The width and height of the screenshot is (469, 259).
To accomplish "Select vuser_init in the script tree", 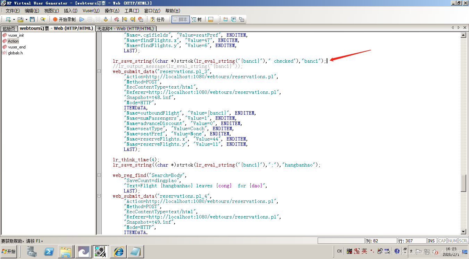I will pos(16,35).
